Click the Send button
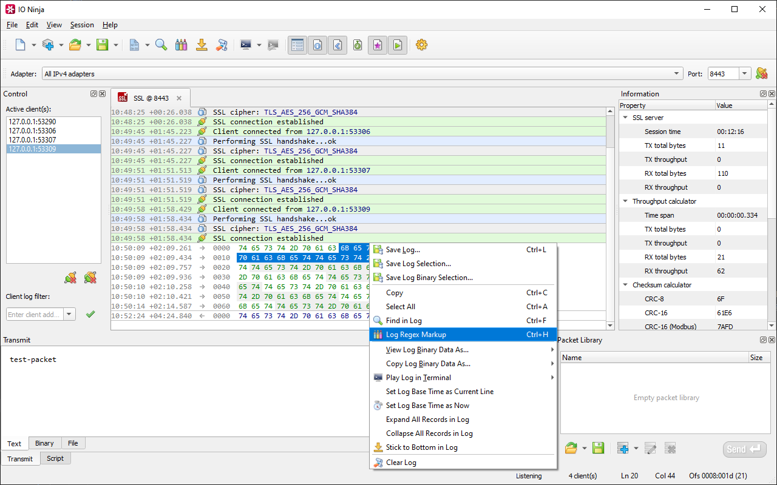 coord(745,449)
